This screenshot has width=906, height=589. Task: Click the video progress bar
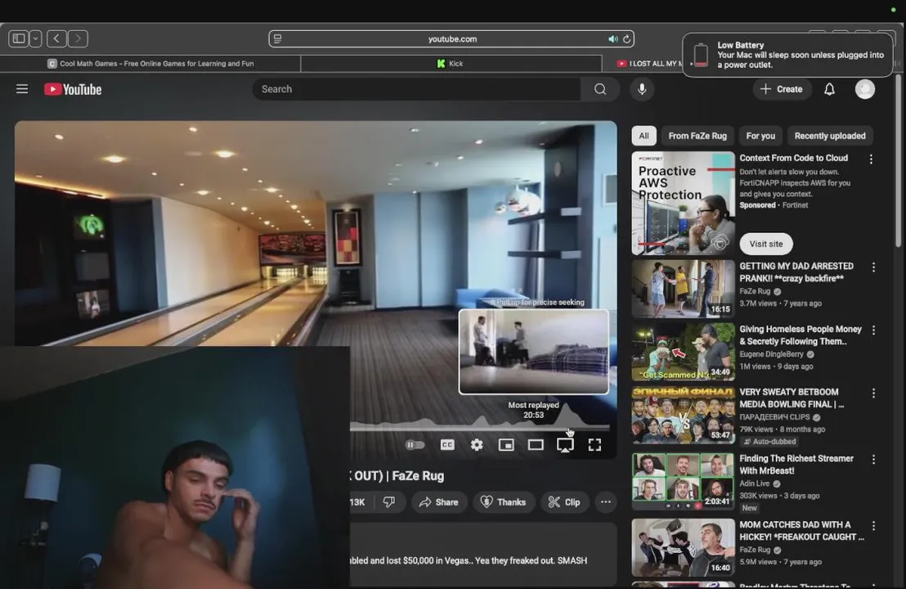(x=480, y=429)
